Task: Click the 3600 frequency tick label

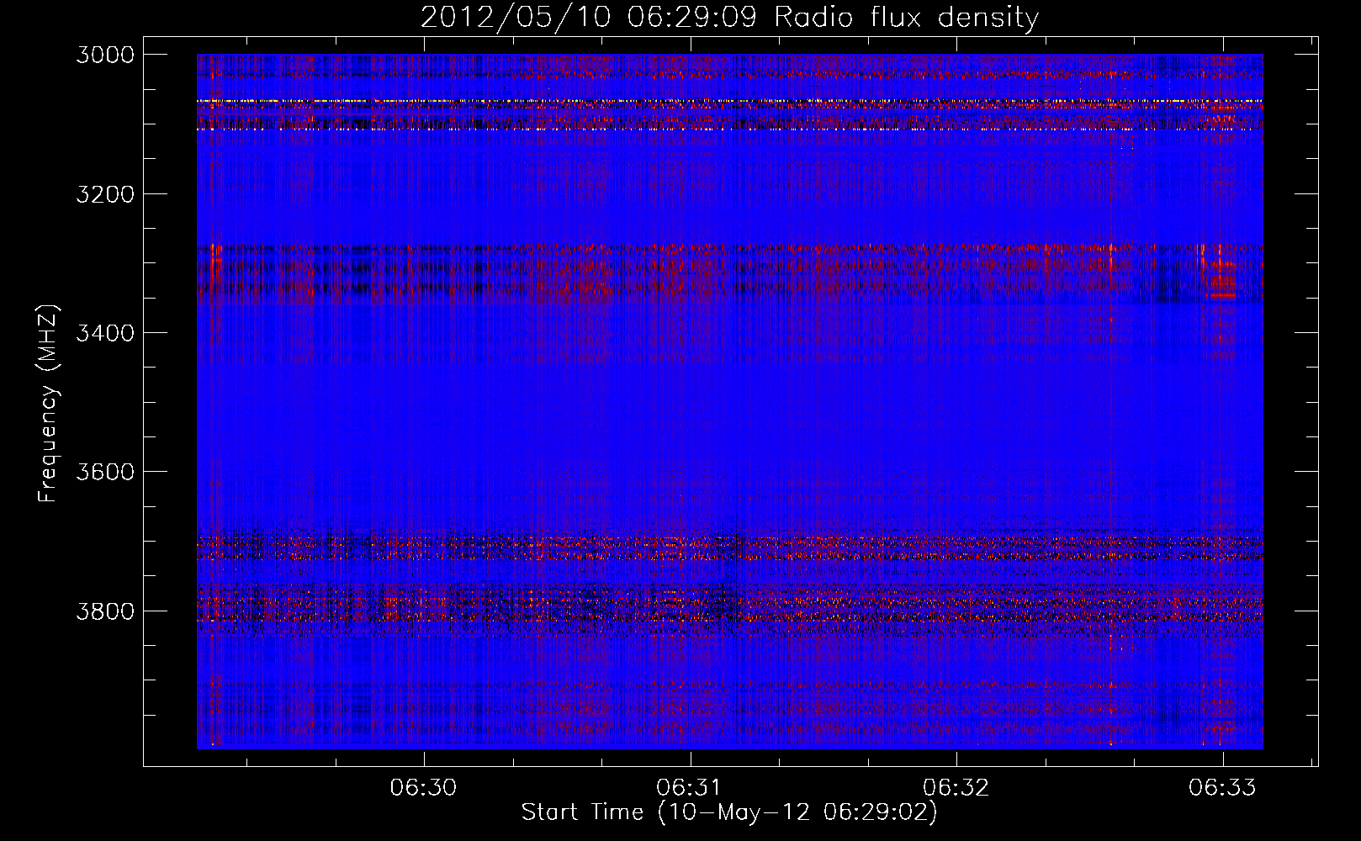Action: pyautogui.click(x=105, y=472)
